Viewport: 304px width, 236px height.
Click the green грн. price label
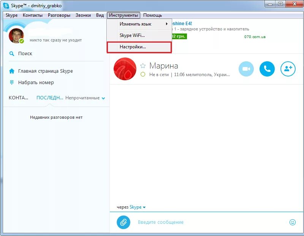pyautogui.click(x=179, y=36)
